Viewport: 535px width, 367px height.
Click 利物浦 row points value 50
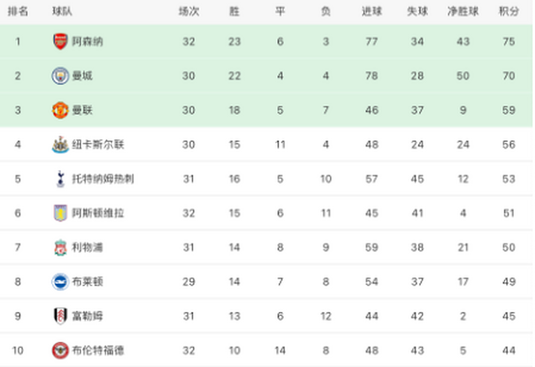point(509,247)
